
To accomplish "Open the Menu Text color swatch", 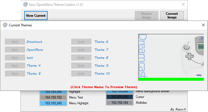I will click(53, 97).
